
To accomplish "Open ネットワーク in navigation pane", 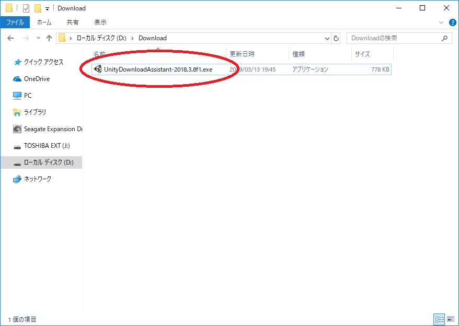I will tap(38, 179).
